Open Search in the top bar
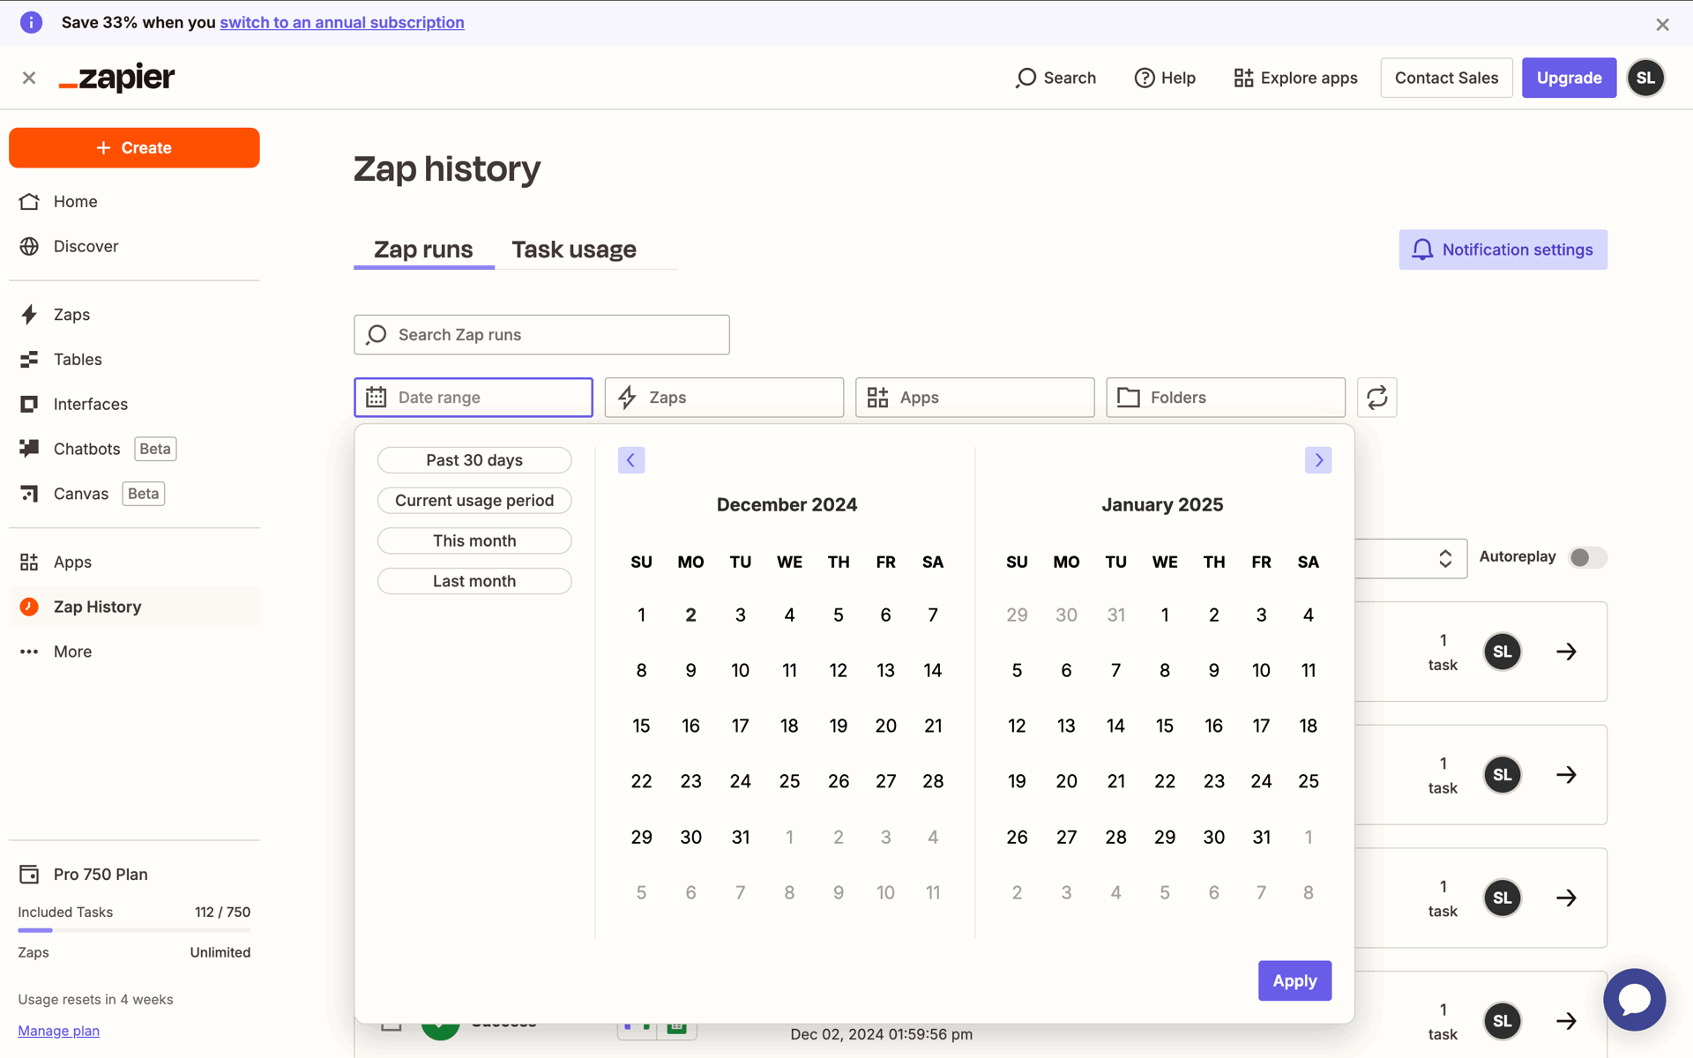 point(1055,78)
